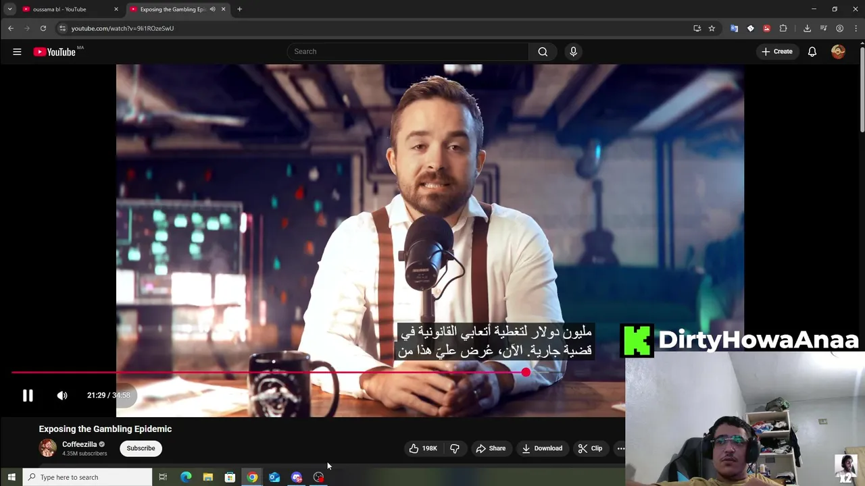Click the YouTube search magnifier button
This screenshot has width=865, height=486.
543,51
